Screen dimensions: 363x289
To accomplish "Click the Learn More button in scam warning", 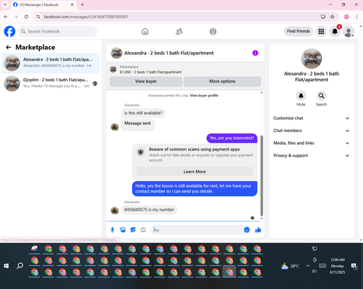I will (195, 172).
